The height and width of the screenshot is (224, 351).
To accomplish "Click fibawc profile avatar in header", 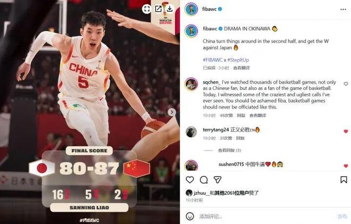I will click(x=191, y=10).
